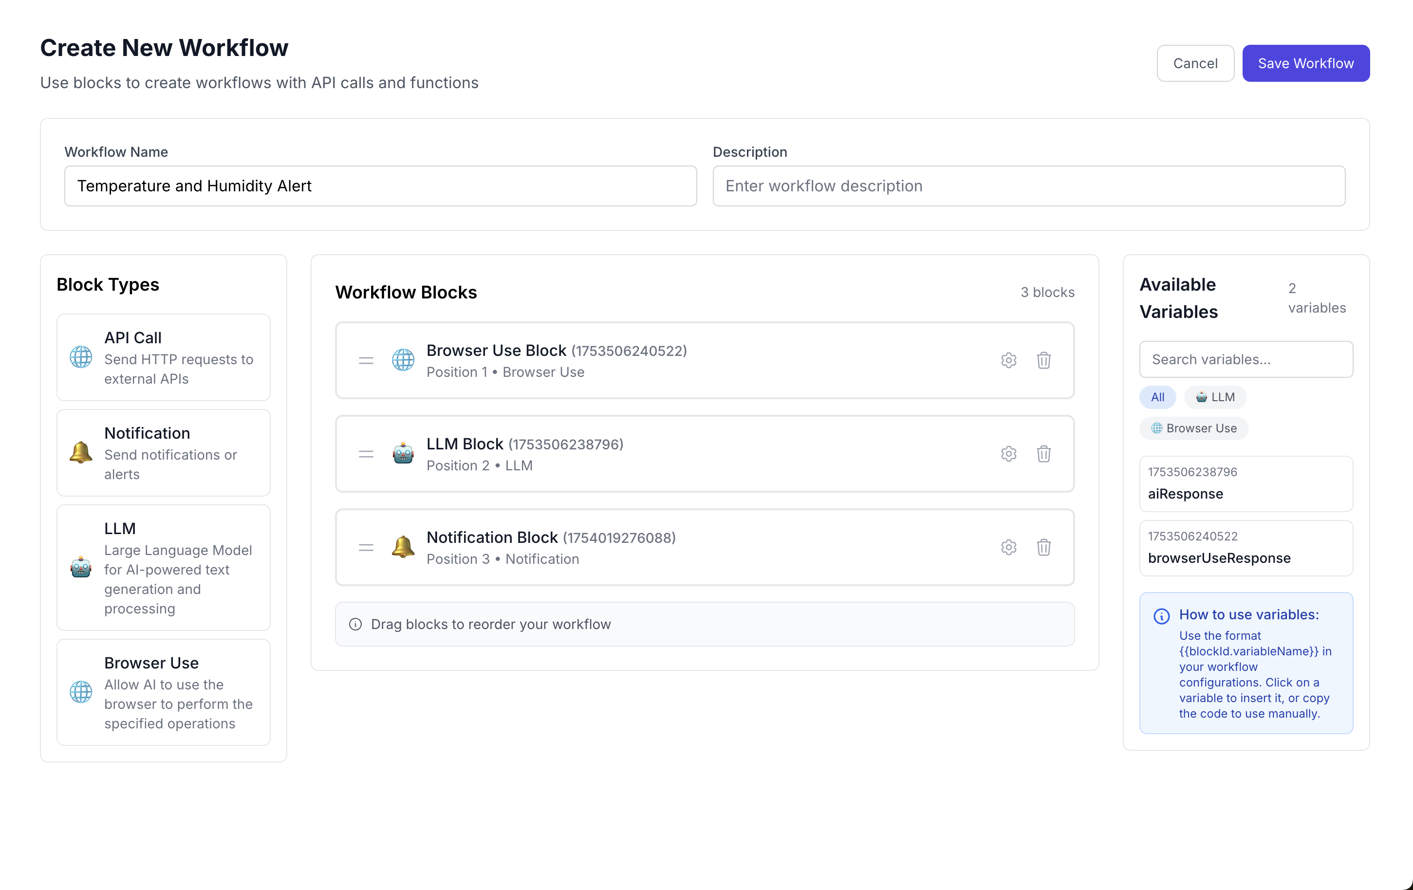Insert the aiResponse variable

click(x=1246, y=484)
